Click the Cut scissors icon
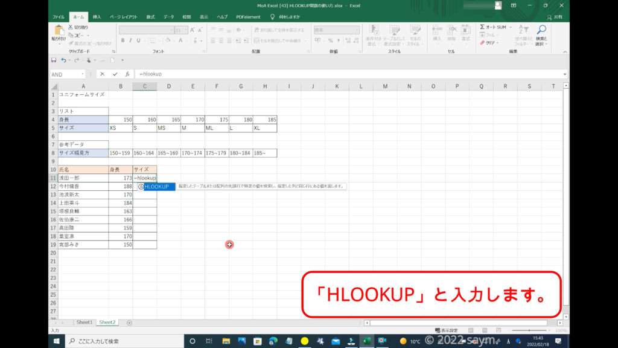This screenshot has height=348, width=618. tap(71, 27)
